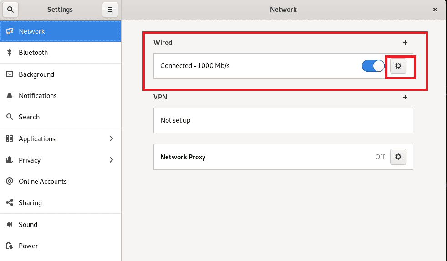Select Sound settings in sidebar
Screen dimensions: 447x261
point(28,225)
